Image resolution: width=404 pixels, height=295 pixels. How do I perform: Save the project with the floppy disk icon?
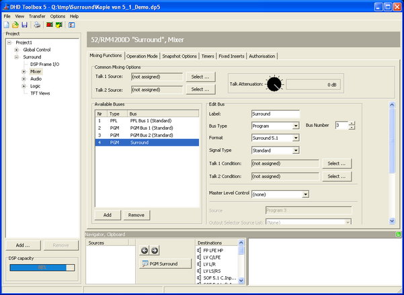pyautogui.click(x=24, y=25)
